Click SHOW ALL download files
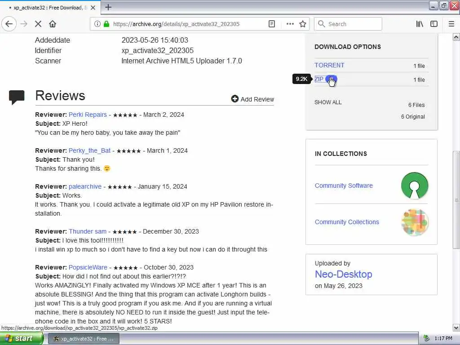The image size is (460, 345). [x=328, y=102]
